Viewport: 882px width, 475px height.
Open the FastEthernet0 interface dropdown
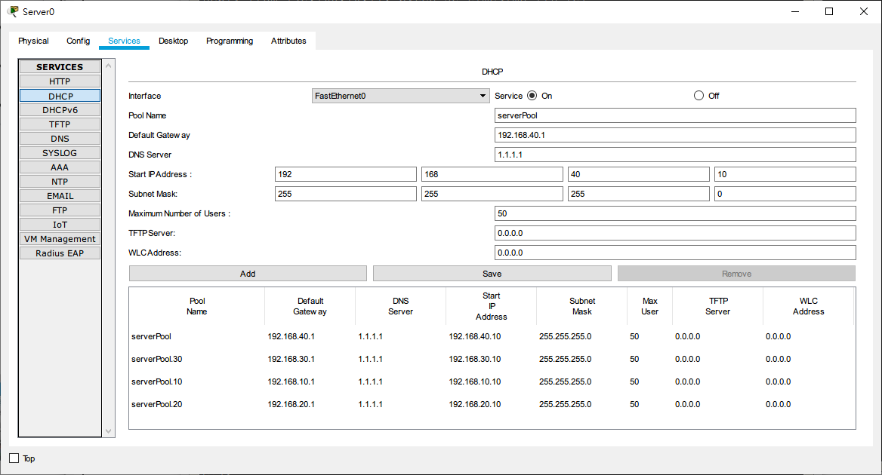[400, 96]
